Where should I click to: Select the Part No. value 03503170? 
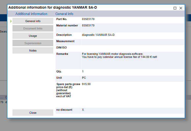click(x=88, y=19)
